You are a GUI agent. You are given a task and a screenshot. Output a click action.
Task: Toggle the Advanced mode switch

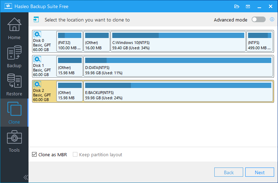259,19
